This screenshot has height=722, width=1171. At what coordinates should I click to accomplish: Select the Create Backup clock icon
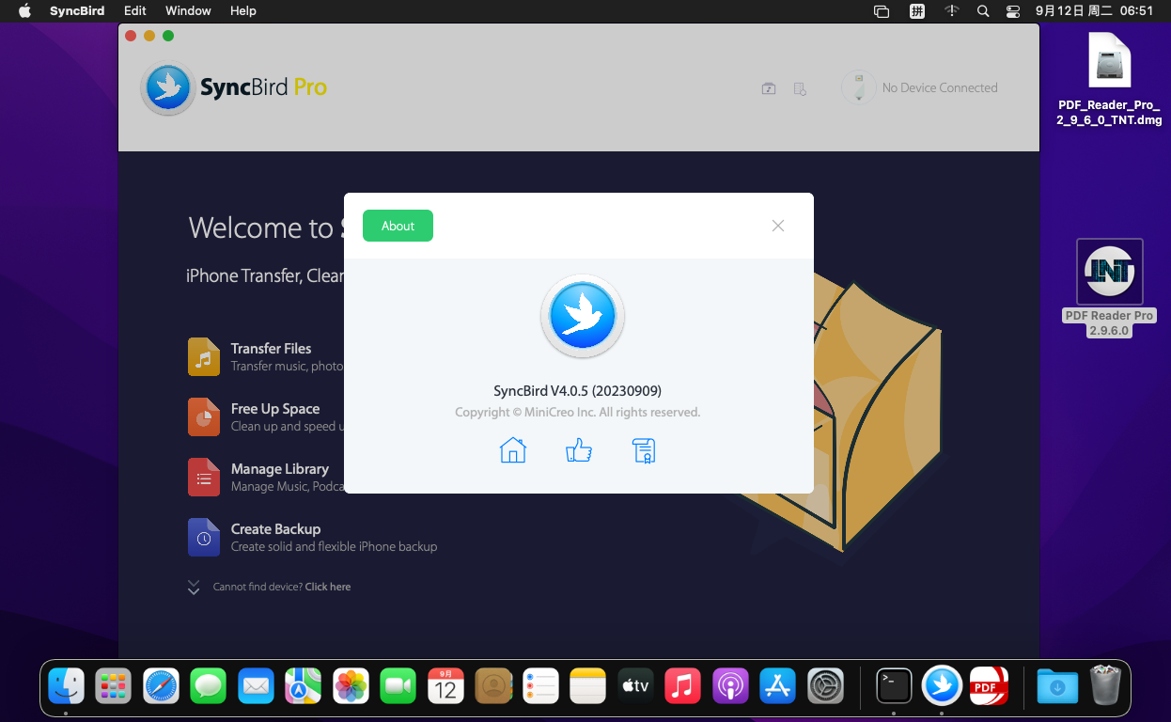[204, 537]
